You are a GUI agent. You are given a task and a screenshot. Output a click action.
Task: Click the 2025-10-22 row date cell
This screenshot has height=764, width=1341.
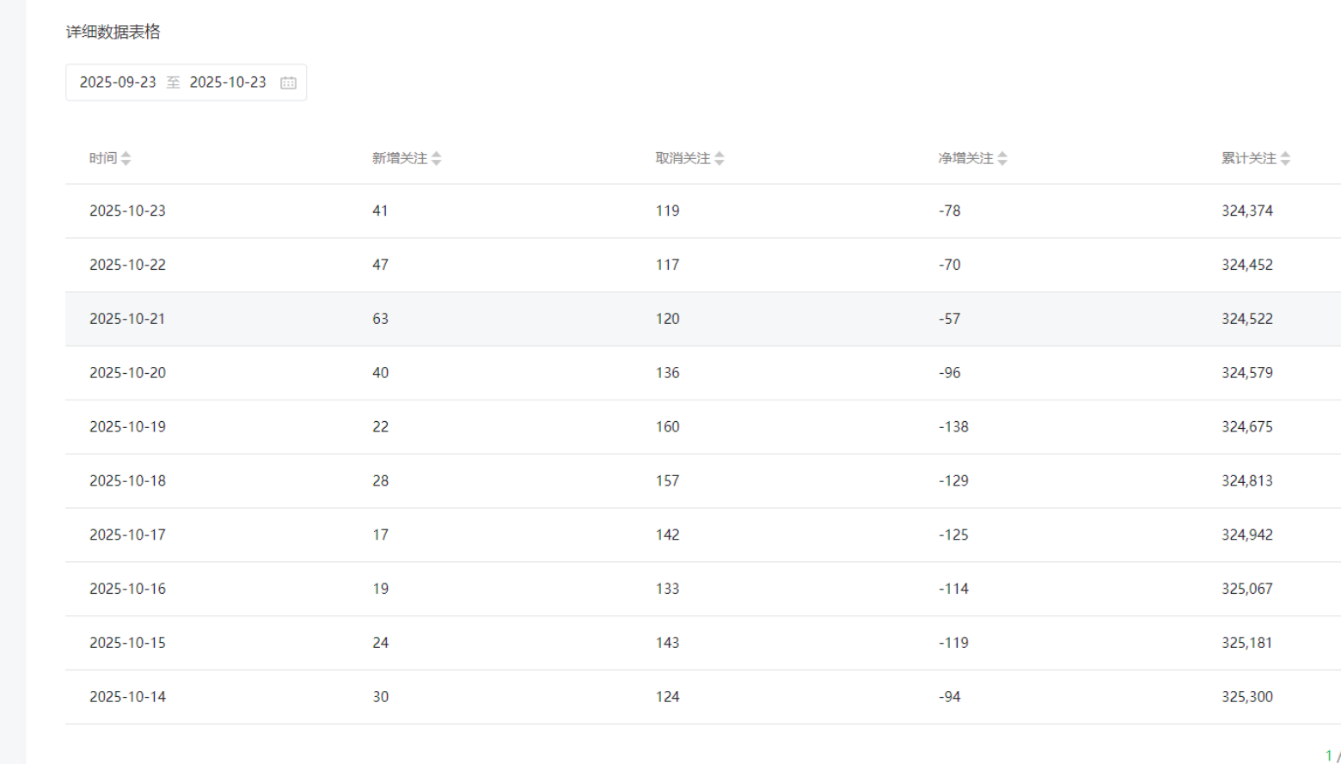point(127,265)
